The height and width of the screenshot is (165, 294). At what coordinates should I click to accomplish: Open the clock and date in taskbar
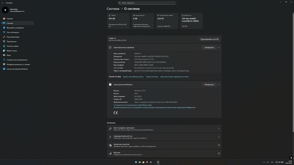[289, 162]
